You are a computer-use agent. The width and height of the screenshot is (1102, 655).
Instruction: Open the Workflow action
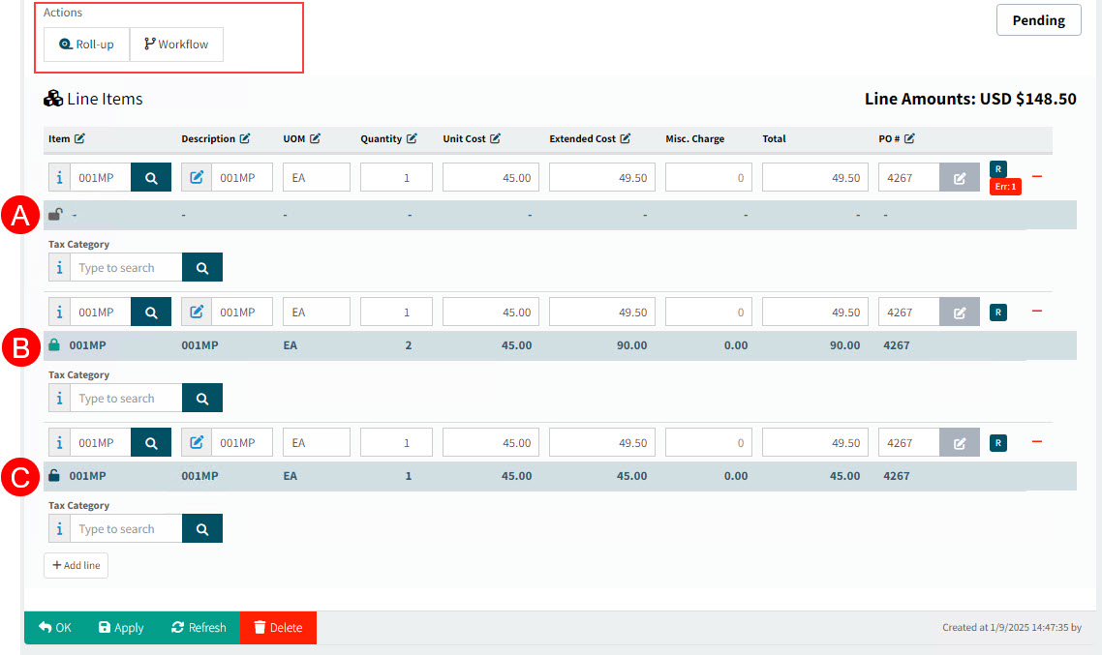point(176,45)
